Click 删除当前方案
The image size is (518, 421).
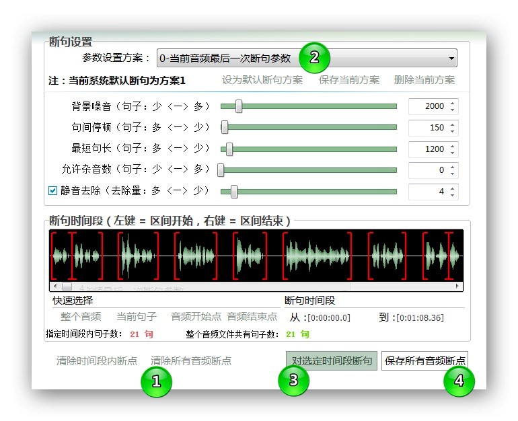coord(424,80)
